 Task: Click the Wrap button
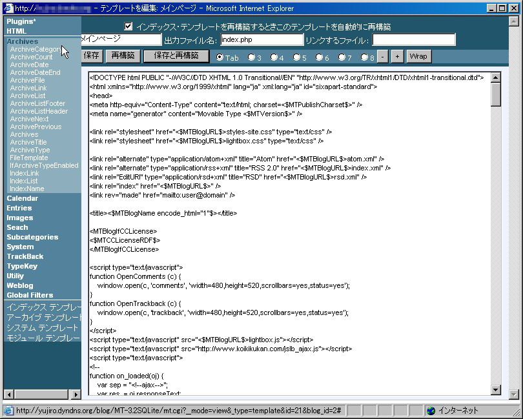pos(418,56)
